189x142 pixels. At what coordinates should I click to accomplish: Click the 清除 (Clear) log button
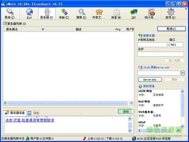126,112
